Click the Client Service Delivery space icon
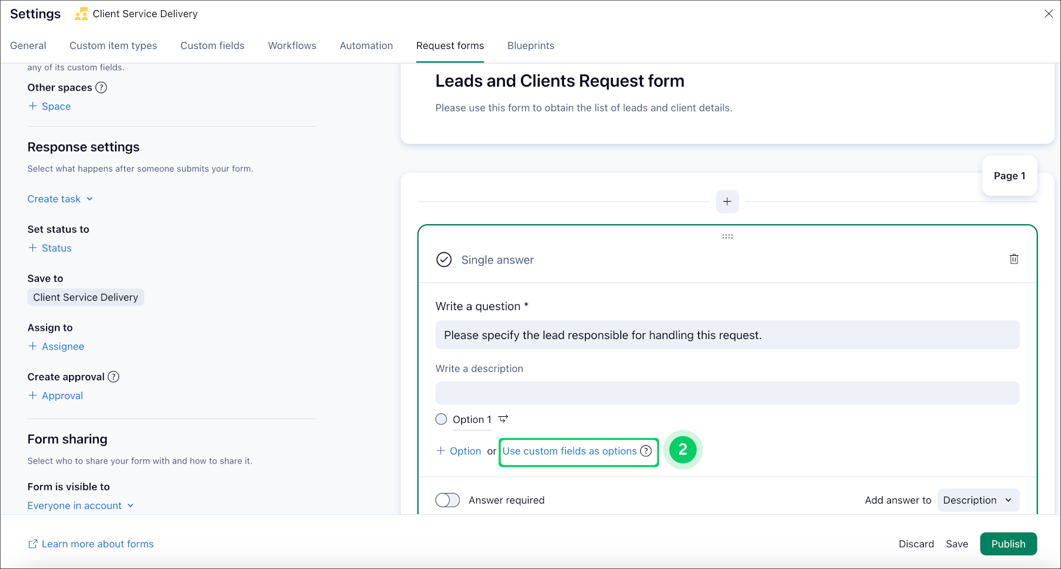This screenshot has height=569, width=1061. tap(82, 13)
